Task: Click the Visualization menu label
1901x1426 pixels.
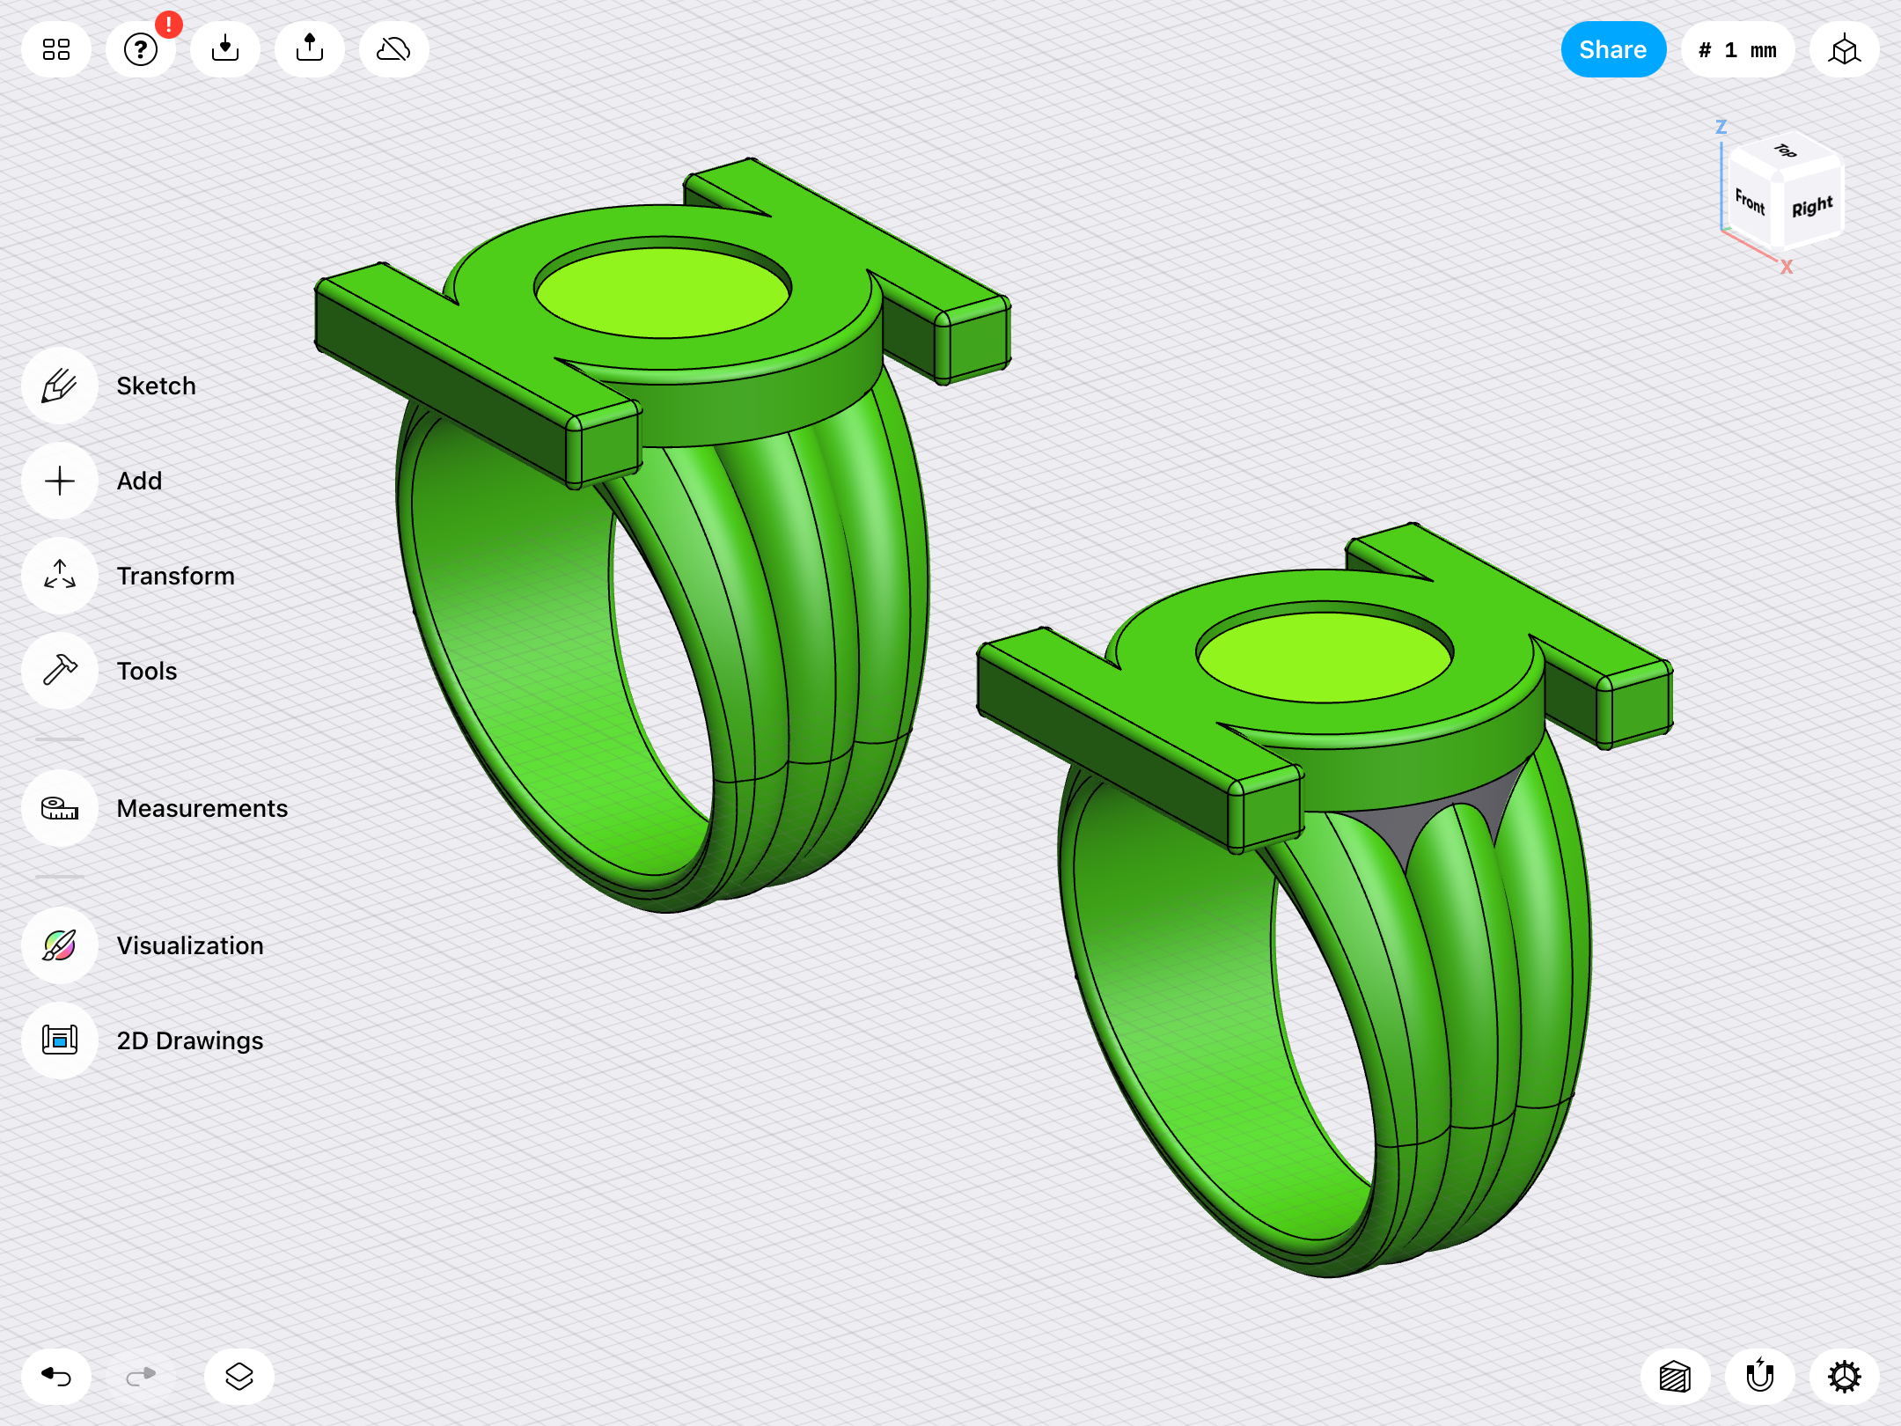Action: point(190,945)
